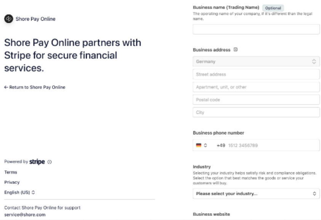Expand the Germany country dropdown
The width and height of the screenshot is (321, 220).
(256, 61)
